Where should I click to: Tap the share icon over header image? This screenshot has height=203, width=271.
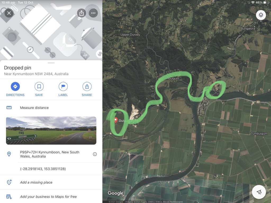click(82, 13)
